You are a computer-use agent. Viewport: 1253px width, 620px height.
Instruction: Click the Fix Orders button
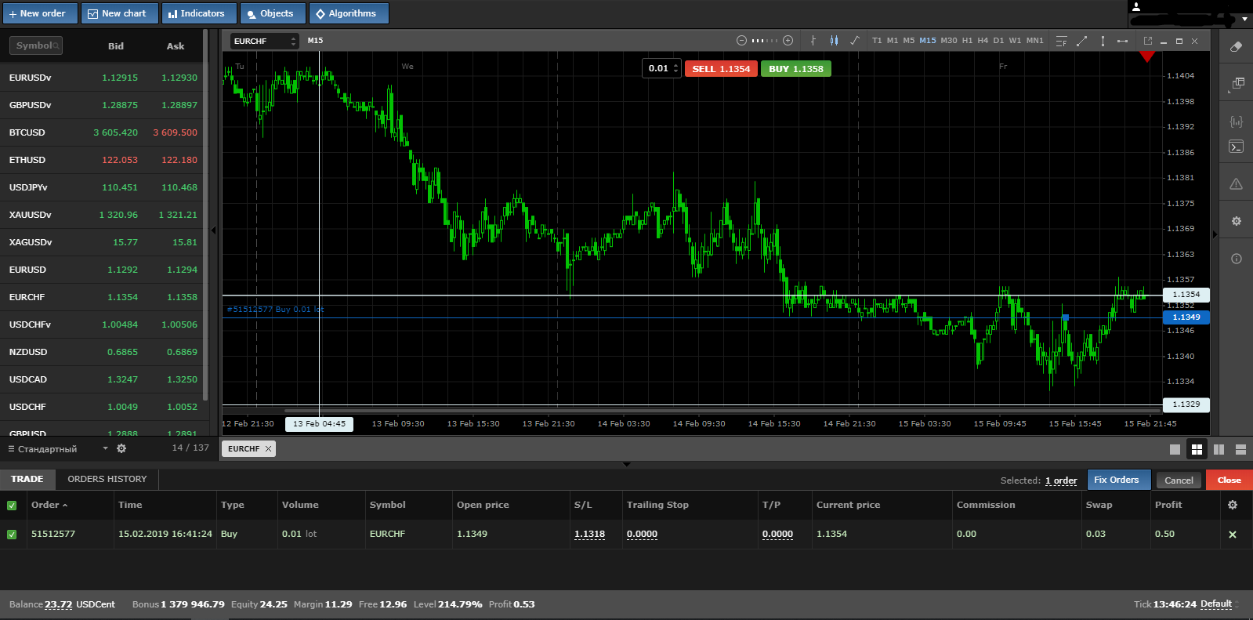(1118, 480)
